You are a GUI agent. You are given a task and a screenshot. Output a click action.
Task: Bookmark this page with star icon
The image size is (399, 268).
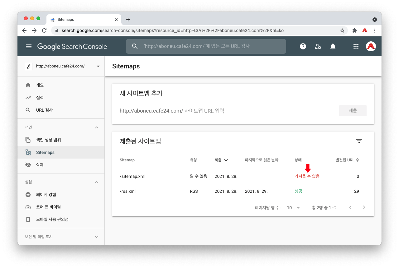click(x=342, y=30)
